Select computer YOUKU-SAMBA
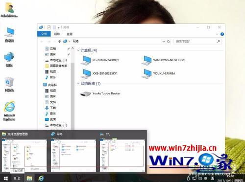 click(x=158, y=73)
